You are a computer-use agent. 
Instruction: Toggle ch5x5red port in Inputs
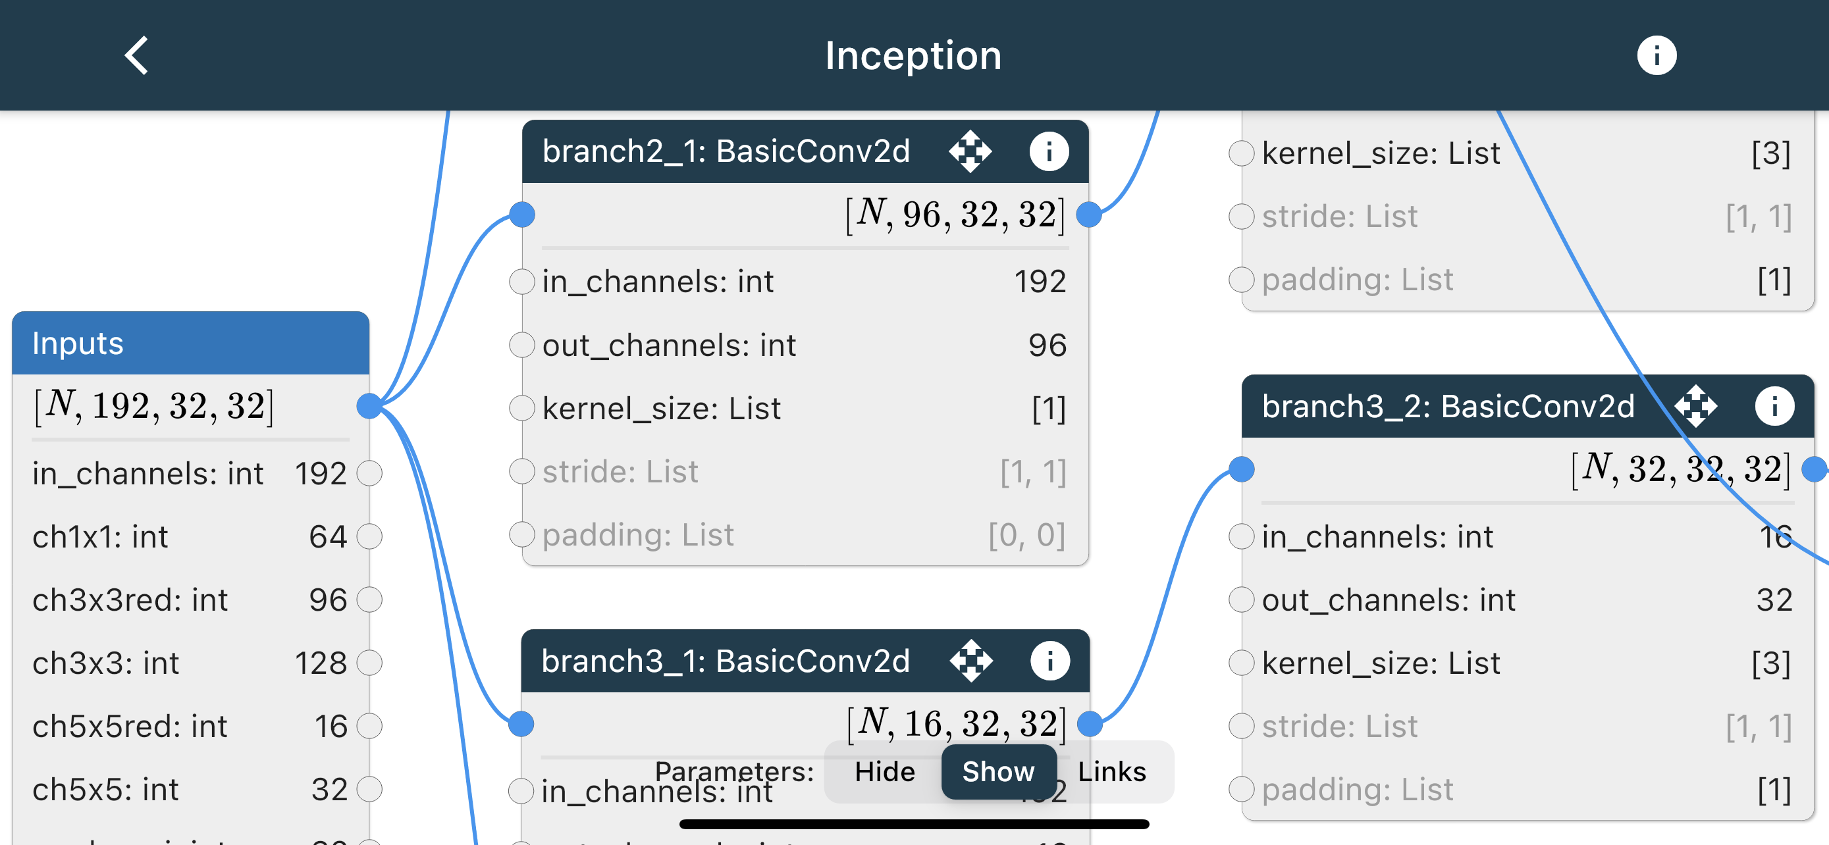(x=369, y=726)
